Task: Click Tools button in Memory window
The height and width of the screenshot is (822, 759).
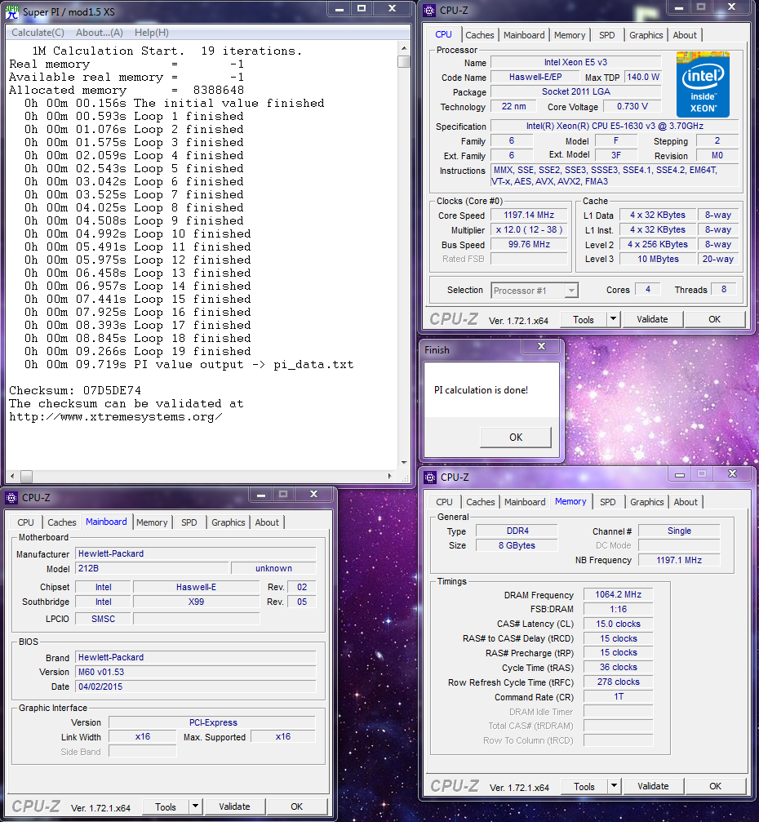Action: click(584, 787)
